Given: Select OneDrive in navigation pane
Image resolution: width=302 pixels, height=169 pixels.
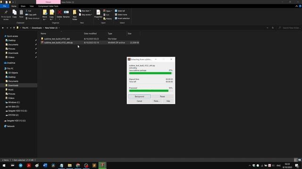Looking at the screenshot, I should [x=11, y=63].
